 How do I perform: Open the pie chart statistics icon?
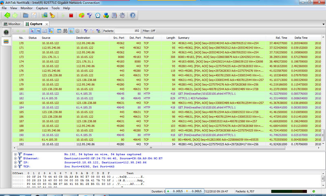click(x=81, y=16)
